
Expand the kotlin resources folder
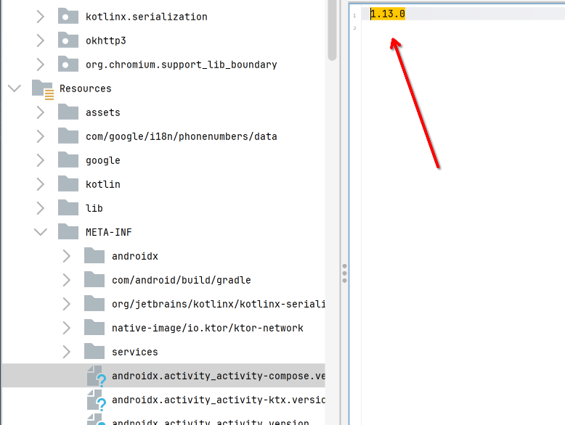pyautogui.click(x=41, y=184)
